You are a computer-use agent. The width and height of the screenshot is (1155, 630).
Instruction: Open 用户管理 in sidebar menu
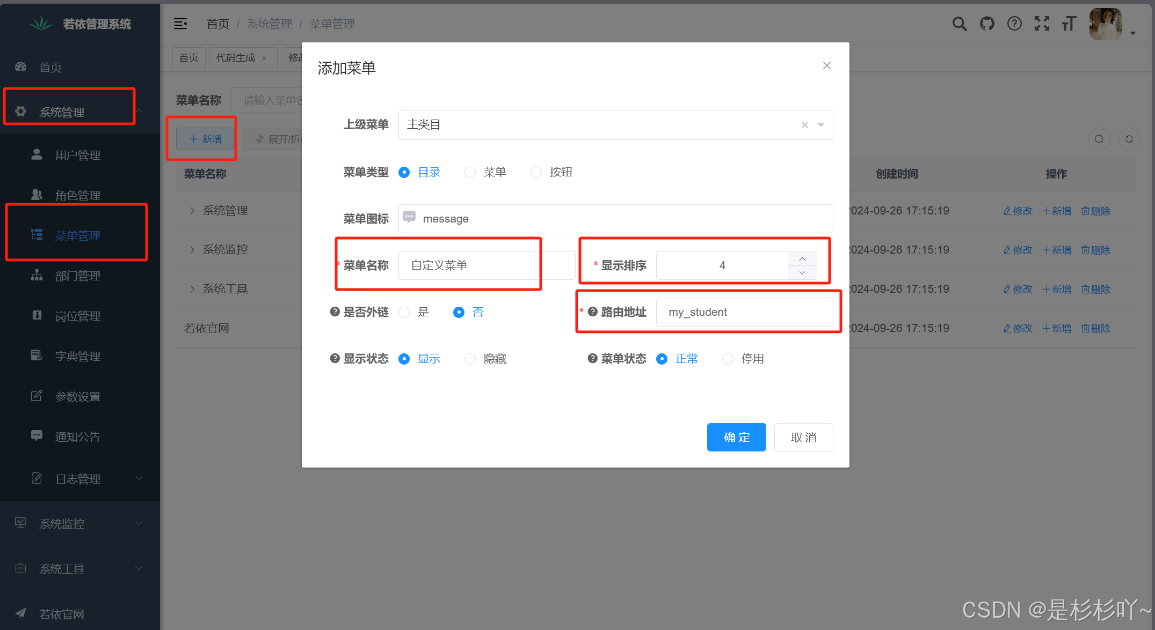click(78, 155)
